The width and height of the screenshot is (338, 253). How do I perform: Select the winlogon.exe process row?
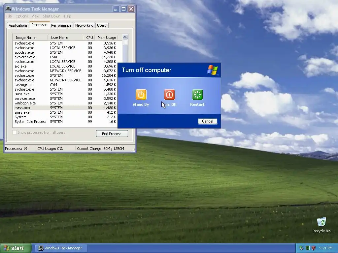[65, 103]
